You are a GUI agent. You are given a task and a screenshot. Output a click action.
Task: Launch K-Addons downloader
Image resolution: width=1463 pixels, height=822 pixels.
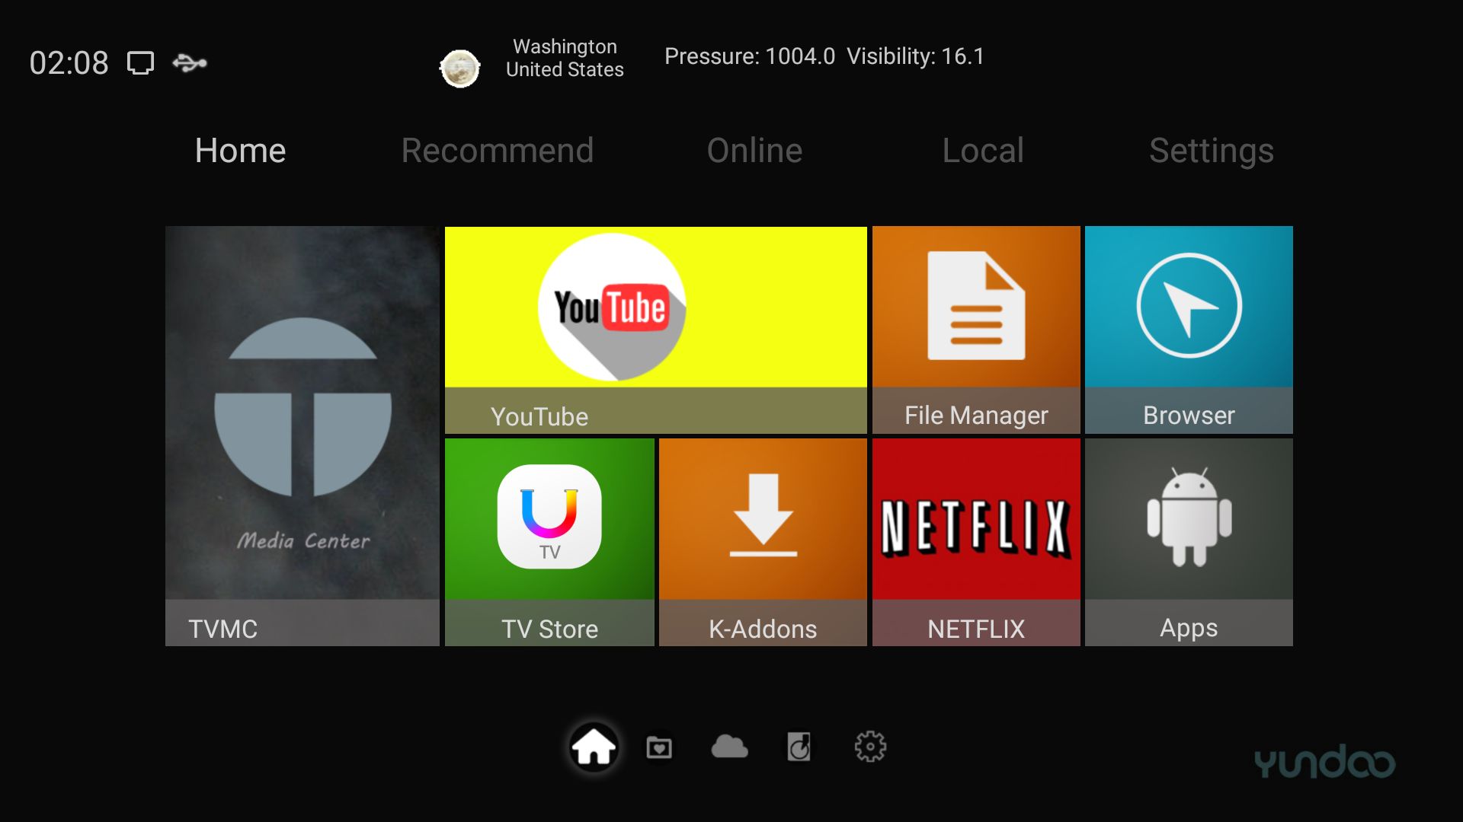[762, 541]
